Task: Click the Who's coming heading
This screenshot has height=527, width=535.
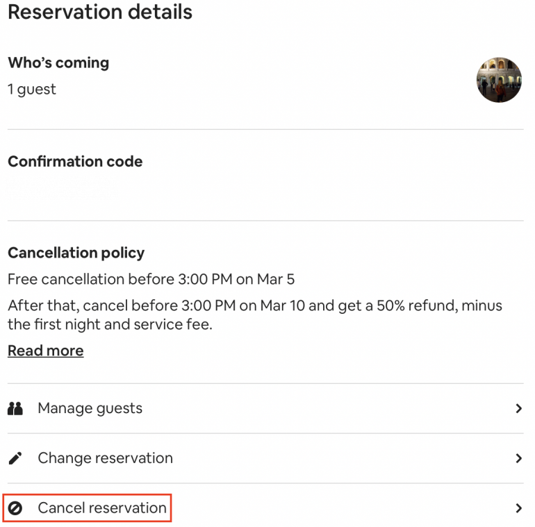Action: [58, 62]
